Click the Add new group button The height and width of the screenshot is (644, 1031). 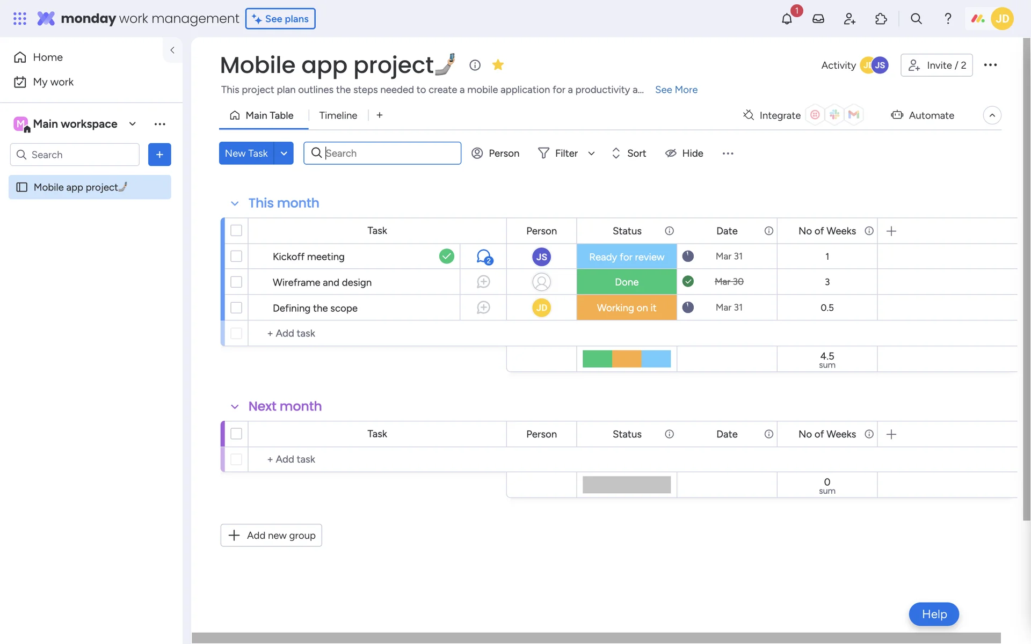pyautogui.click(x=271, y=535)
